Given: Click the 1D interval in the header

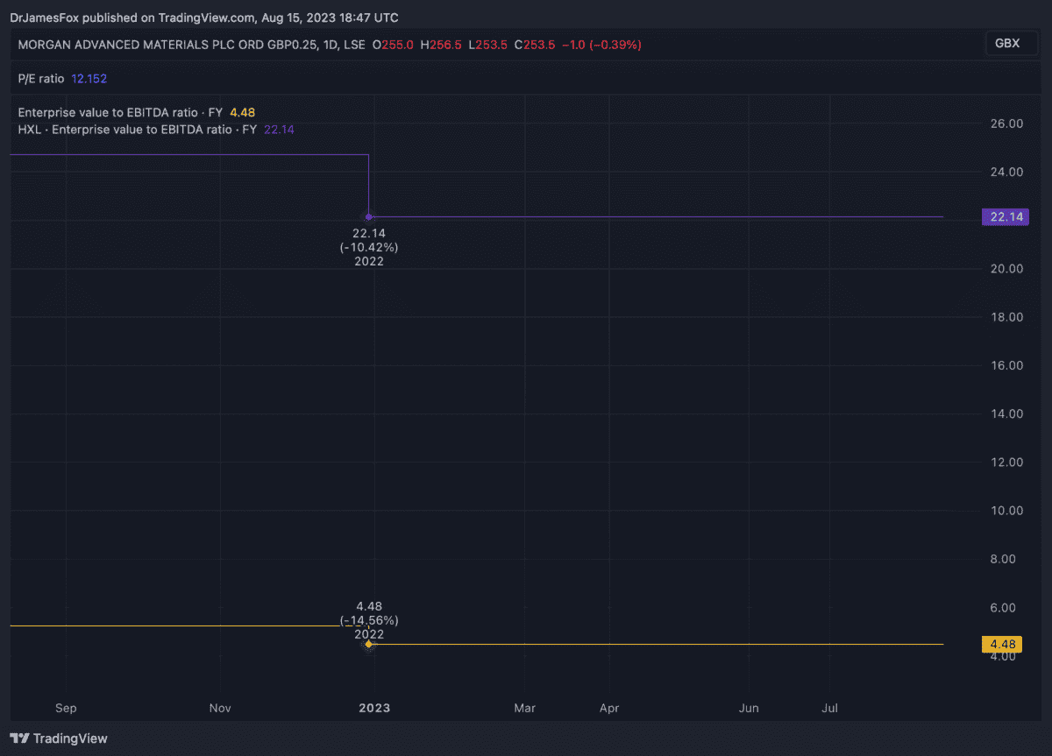Looking at the screenshot, I should pyautogui.click(x=331, y=45).
